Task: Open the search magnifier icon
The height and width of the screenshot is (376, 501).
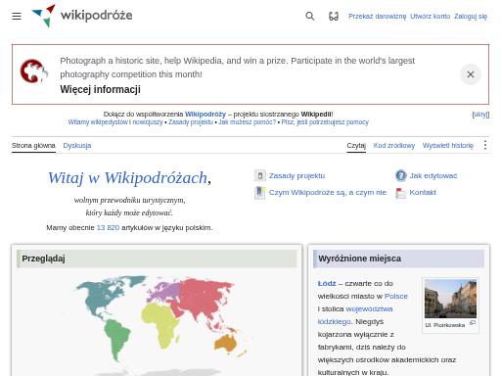Action: pyautogui.click(x=310, y=16)
